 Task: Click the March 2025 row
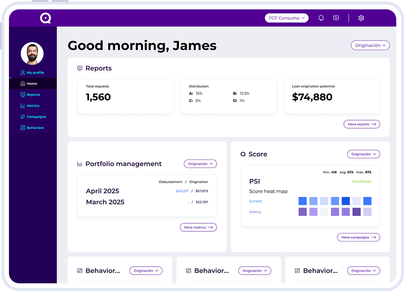[147, 202]
